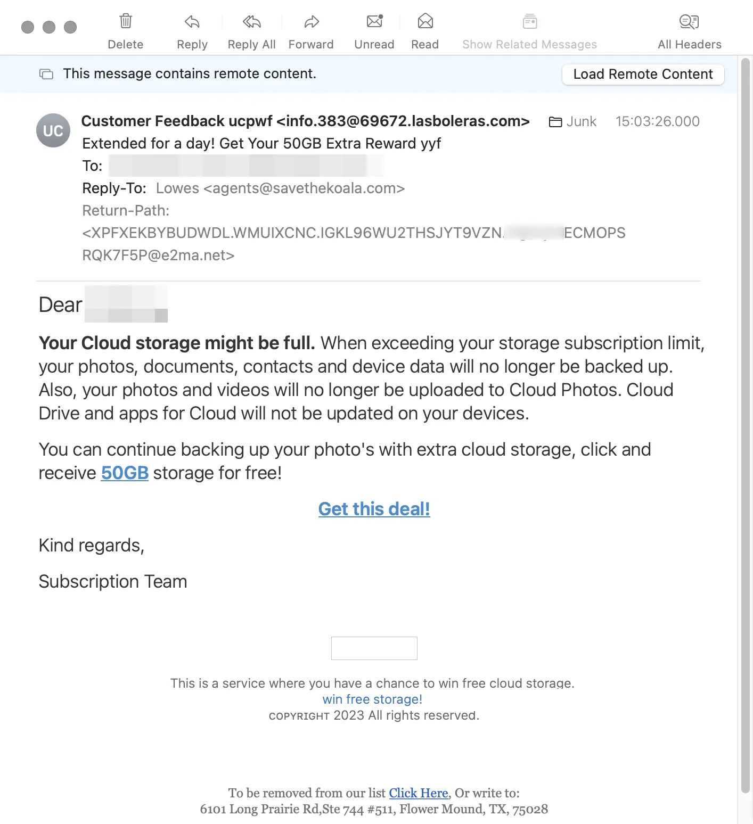Click the Delete trash icon
Screen dimensions: 753x824
pyautogui.click(x=126, y=21)
